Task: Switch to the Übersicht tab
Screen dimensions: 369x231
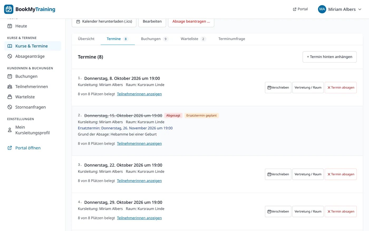Action: [x=86, y=39]
